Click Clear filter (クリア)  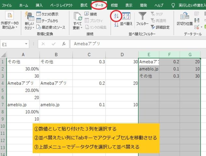157,14
